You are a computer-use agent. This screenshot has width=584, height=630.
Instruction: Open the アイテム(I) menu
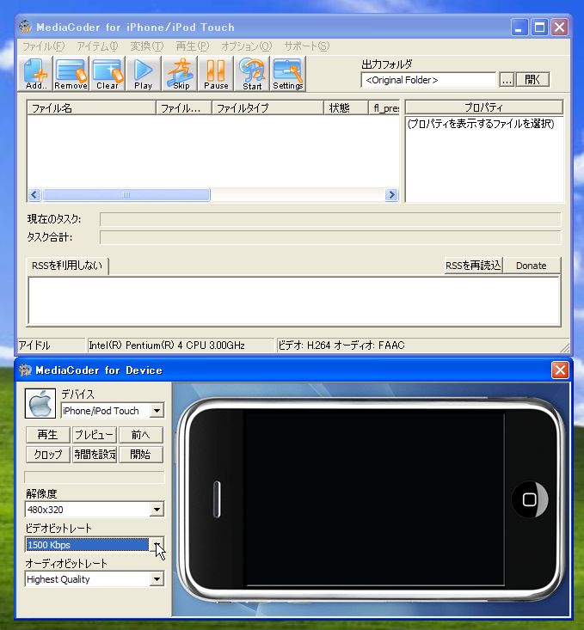pyautogui.click(x=97, y=46)
